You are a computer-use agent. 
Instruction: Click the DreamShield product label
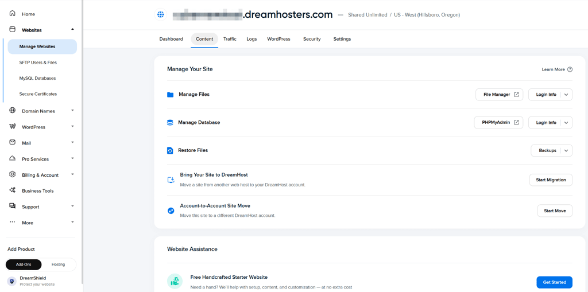click(33, 278)
